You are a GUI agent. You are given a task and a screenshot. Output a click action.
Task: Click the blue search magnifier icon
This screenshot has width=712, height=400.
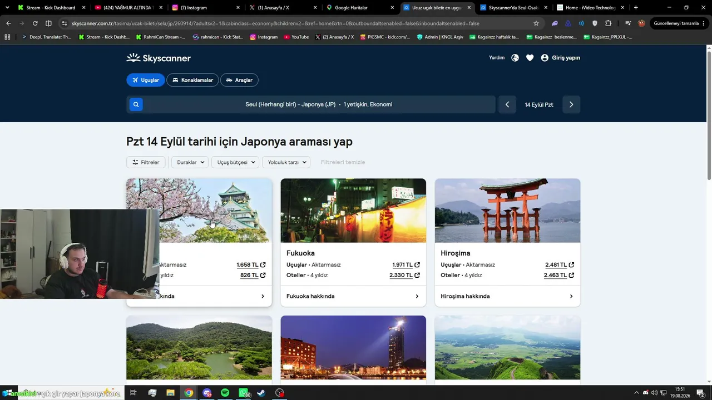pyautogui.click(x=136, y=104)
